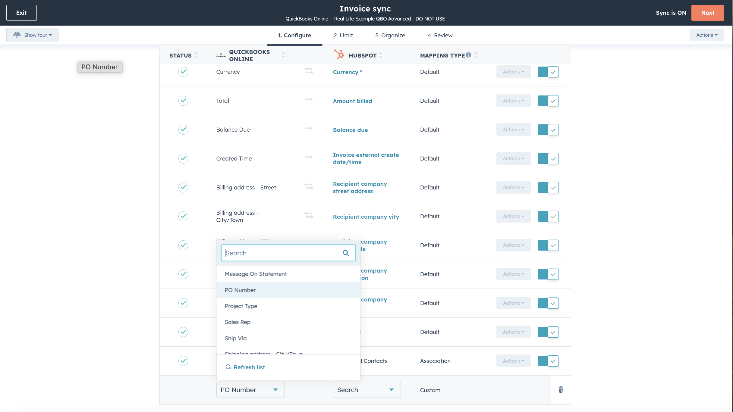This screenshot has height=412, width=733.
Task: Open the Recipient company street address link
Action: [360, 187]
